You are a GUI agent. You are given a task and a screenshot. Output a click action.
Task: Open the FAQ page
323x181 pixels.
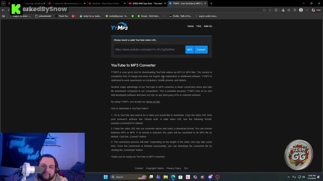[199, 26]
